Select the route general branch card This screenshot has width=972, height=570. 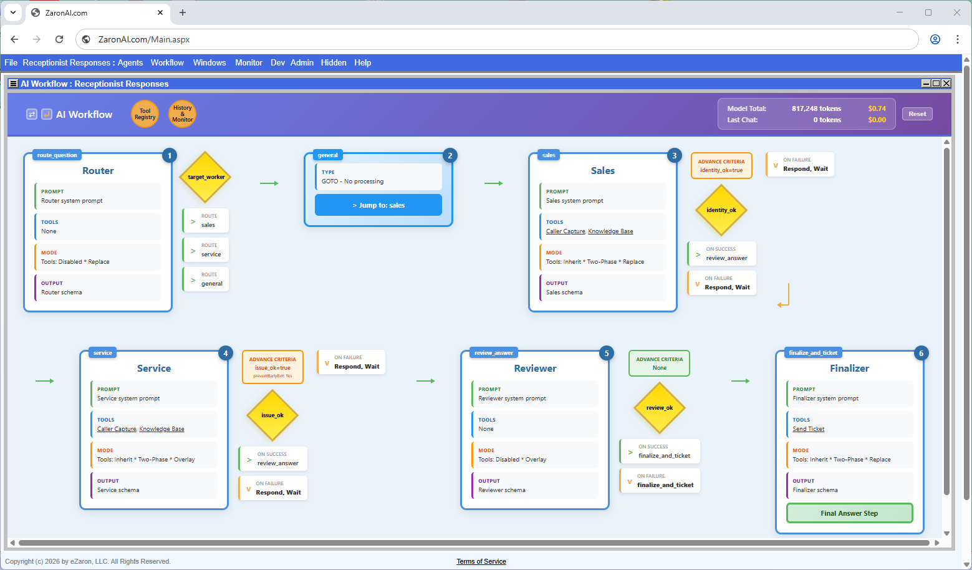pyautogui.click(x=206, y=279)
